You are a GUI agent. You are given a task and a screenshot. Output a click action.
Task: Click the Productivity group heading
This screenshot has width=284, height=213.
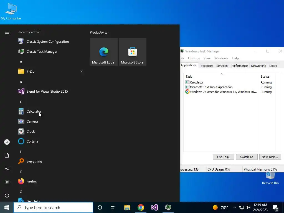[98, 32]
